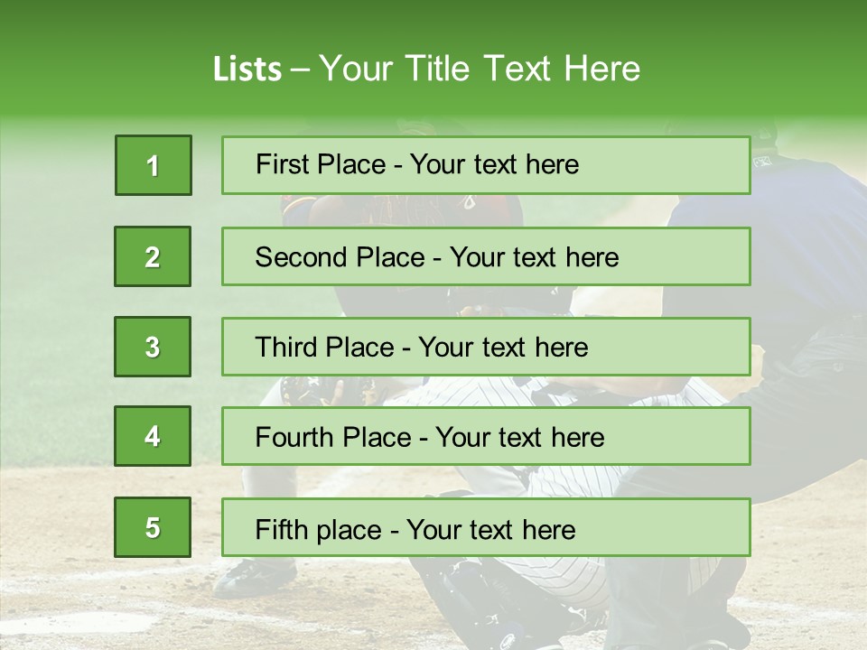Select the number 3 box
Viewport: 867px width, 650px height.
point(153,347)
